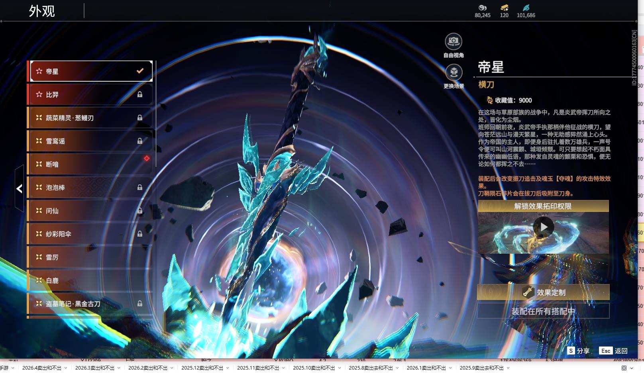Play the effect preview video
Viewport: 644px width, 374px height.
[544, 227]
